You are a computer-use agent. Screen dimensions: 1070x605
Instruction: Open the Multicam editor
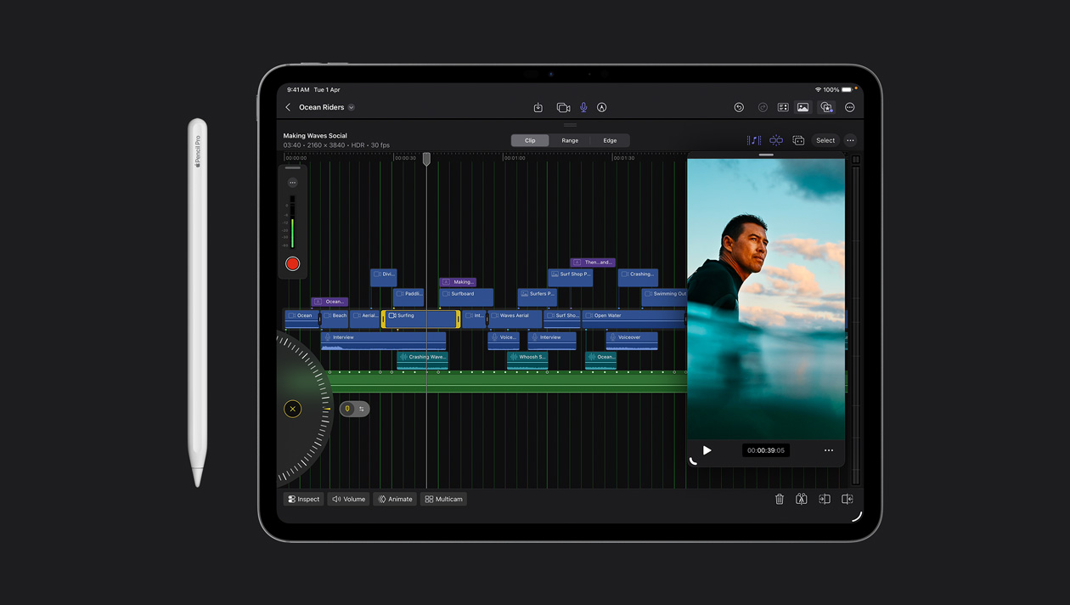pos(442,499)
